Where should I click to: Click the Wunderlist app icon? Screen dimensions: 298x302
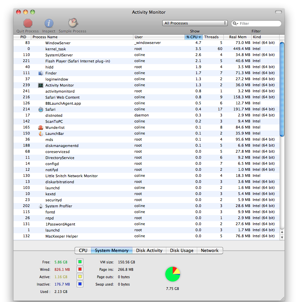point(41,128)
